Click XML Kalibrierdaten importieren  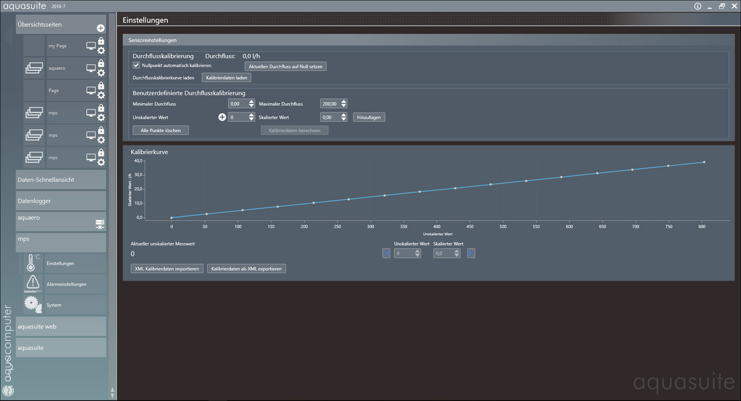click(x=167, y=269)
